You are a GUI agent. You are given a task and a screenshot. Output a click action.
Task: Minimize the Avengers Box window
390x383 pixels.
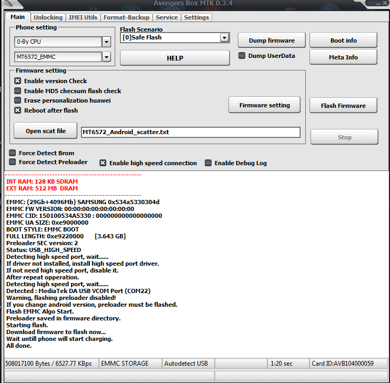pyautogui.click(x=378, y=4)
